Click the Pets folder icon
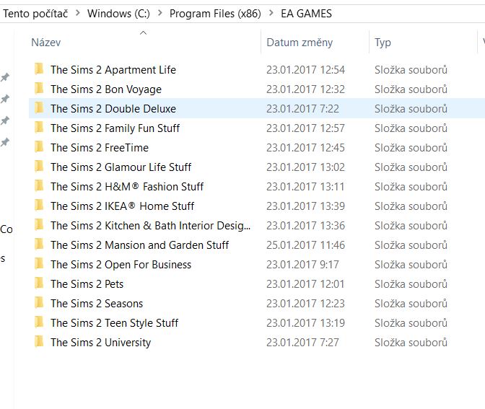This screenshot has height=409, width=485. click(39, 284)
